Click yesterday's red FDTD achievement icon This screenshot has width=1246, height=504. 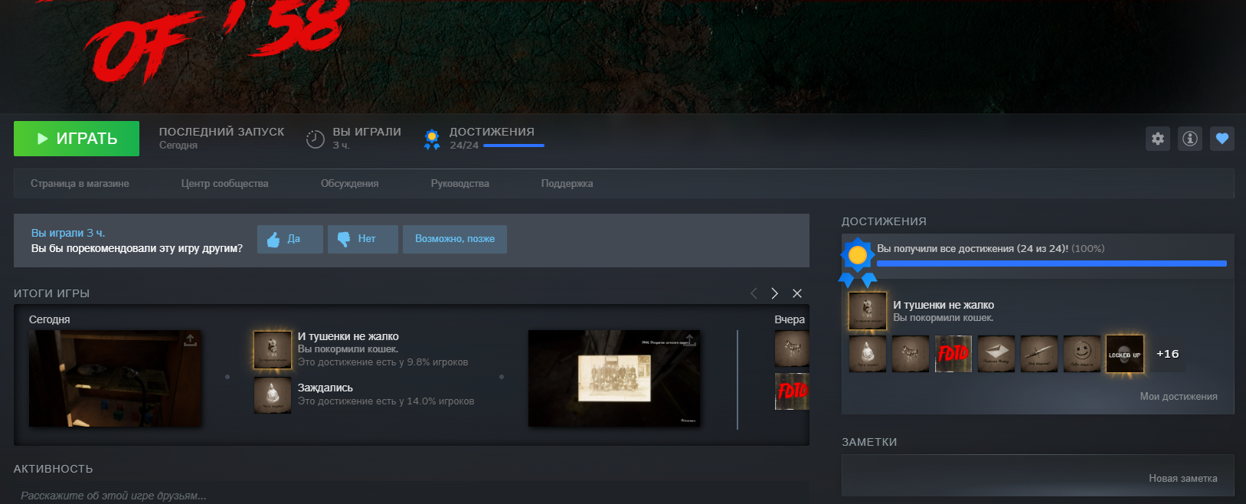(792, 391)
